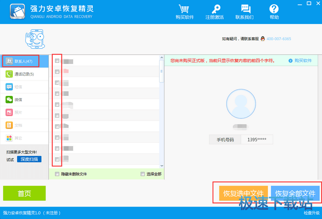Screen dimensions: 322x219
Task: Click the contact avatar placeholder
Action: point(241,104)
